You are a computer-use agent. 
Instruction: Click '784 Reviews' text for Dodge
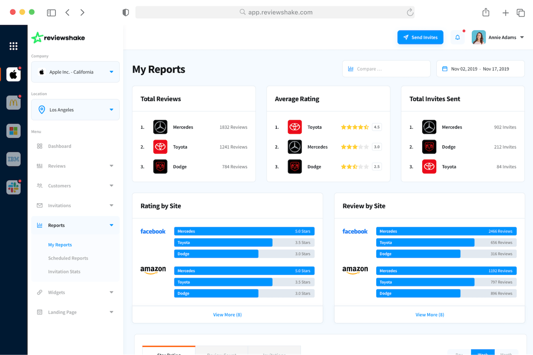click(x=235, y=166)
